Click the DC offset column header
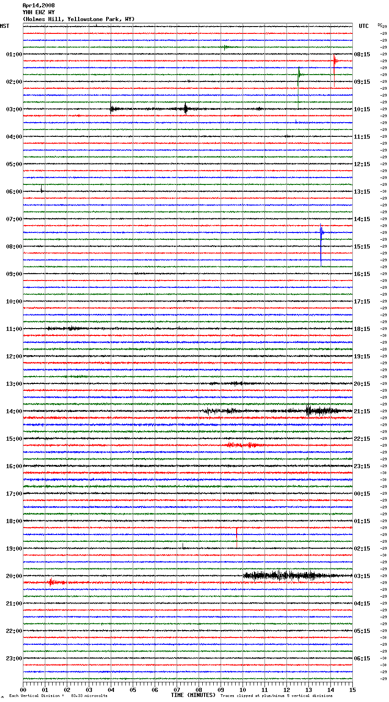Screen dimensions: 389x702 380,25
